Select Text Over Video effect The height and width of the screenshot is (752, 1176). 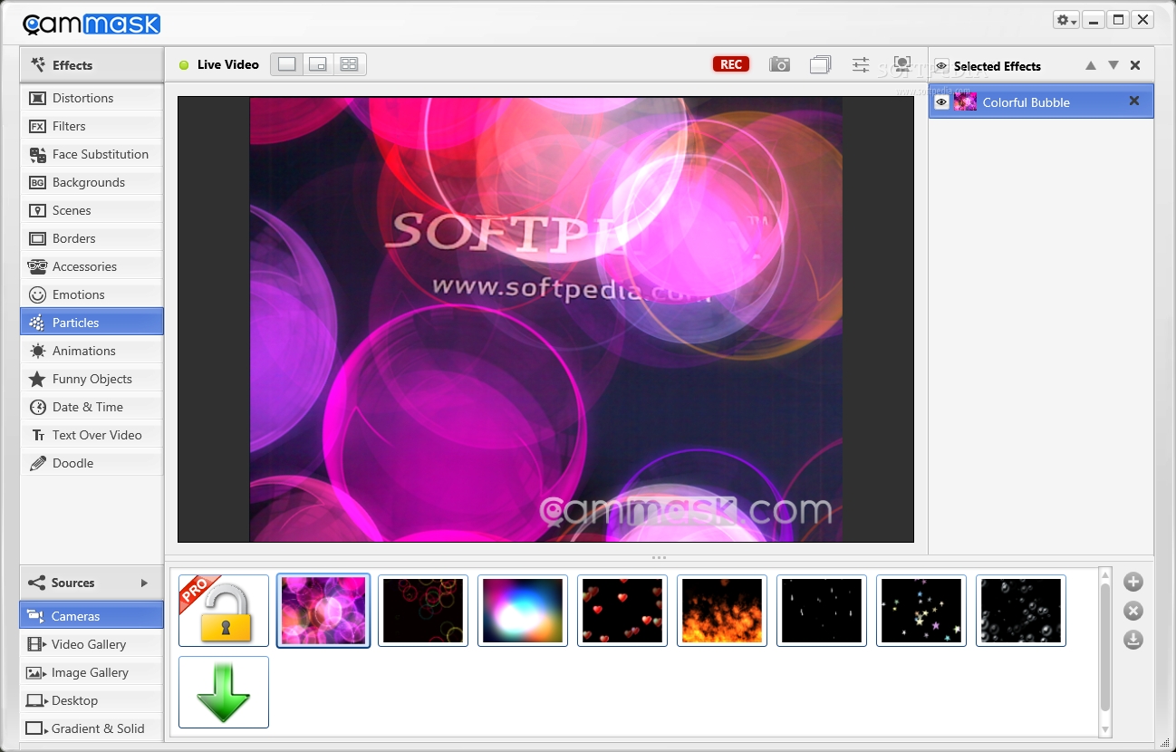click(x=92, y=435)
